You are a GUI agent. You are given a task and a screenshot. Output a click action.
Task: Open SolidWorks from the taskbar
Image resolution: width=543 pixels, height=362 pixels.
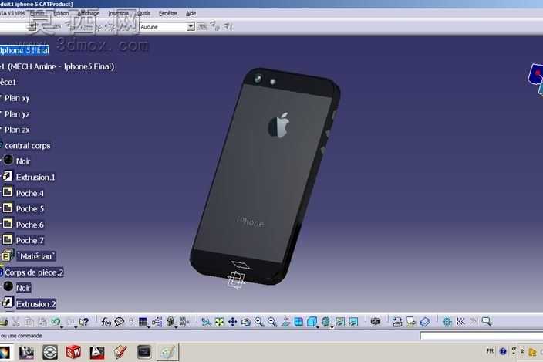73,352
